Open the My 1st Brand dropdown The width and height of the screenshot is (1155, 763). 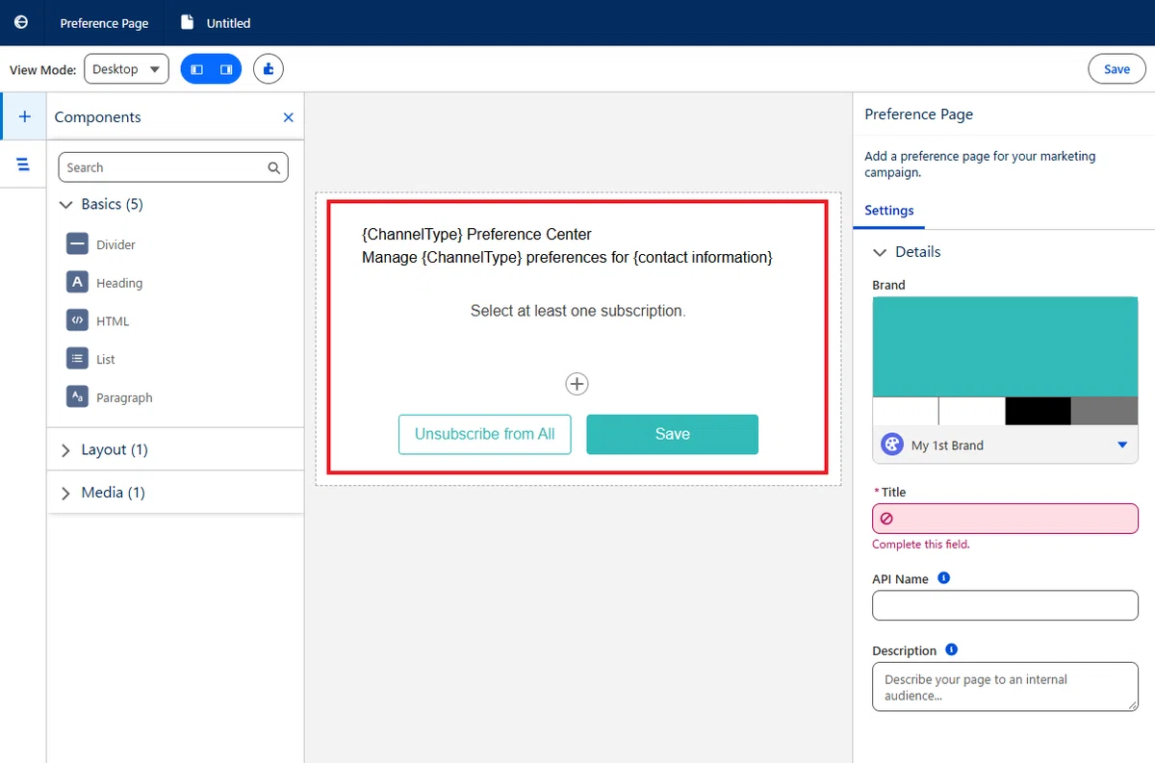[x=1122, y=445]
